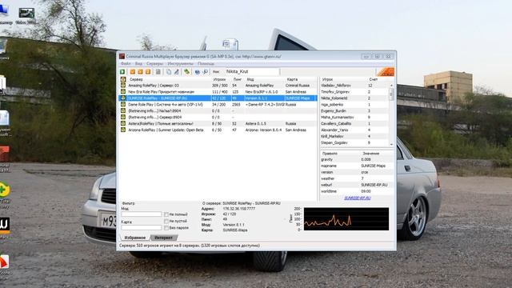
Task: Click the third orange toolbar icon
Action: click(x=148, y=72)
